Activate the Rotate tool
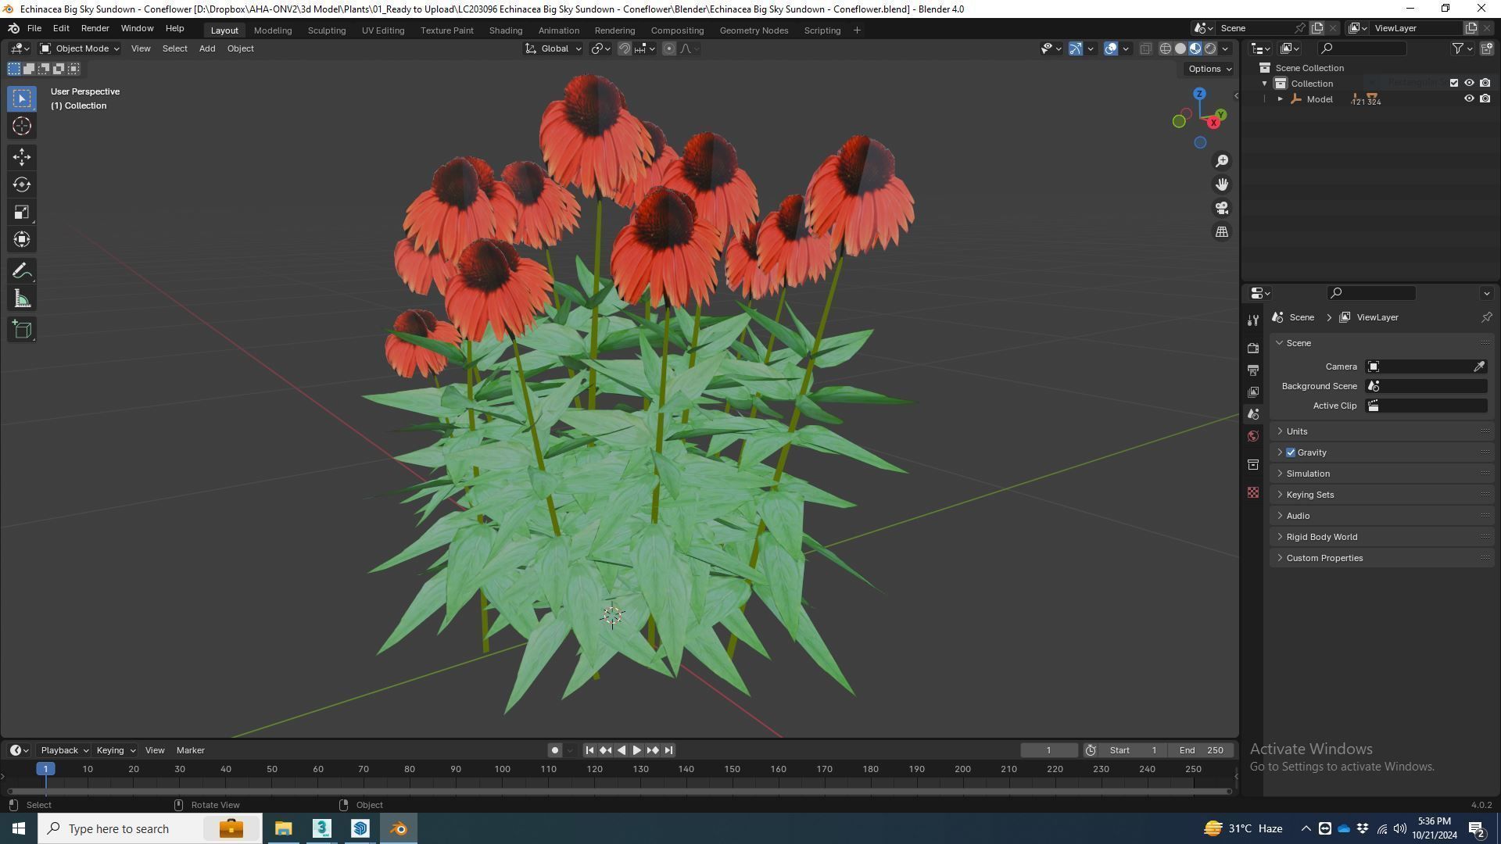Screen dimensions: 1501x844 22,185
